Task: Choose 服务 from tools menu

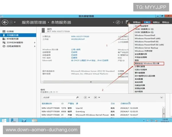Action: (137, 60)
